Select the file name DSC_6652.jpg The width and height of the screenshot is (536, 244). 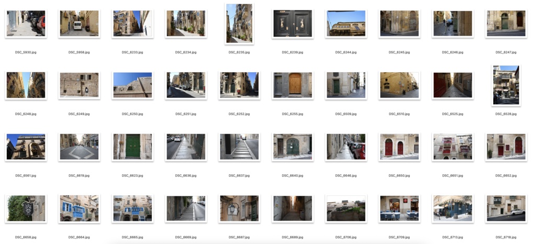506,175
